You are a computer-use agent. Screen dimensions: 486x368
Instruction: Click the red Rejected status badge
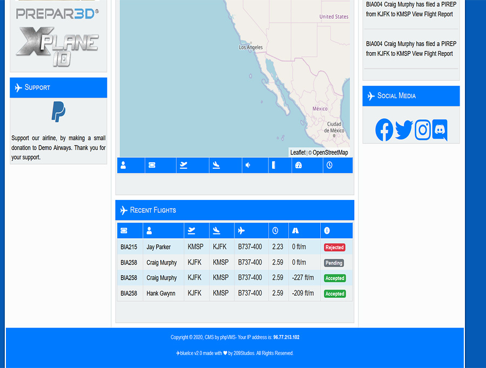tap(334, 247)
